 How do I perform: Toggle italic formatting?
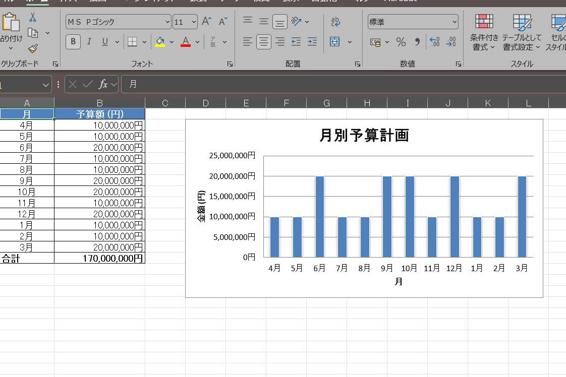pos(88,42)
